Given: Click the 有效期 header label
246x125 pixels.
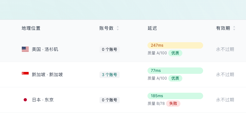Looking at the screenshot, I should 223,28.
